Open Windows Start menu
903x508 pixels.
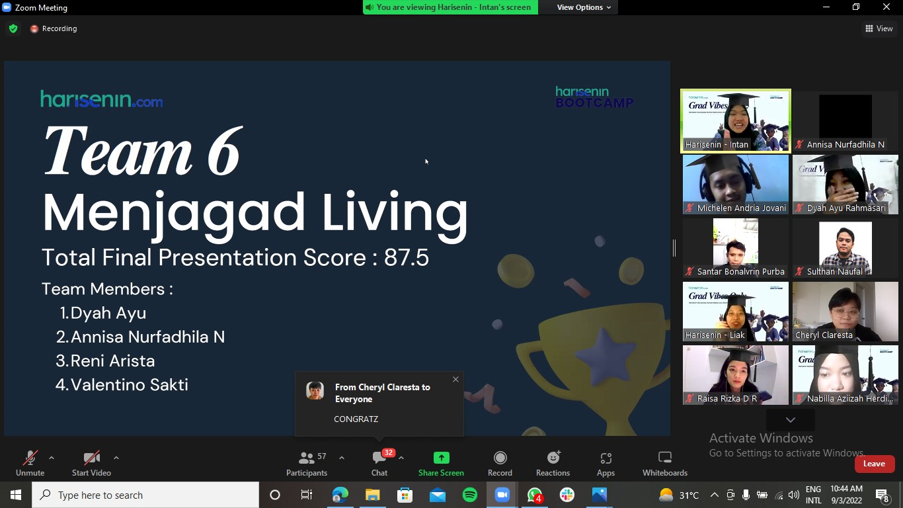point(16,495)
